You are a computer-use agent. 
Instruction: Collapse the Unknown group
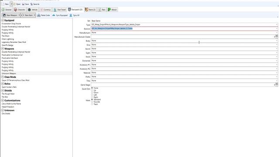3,110
